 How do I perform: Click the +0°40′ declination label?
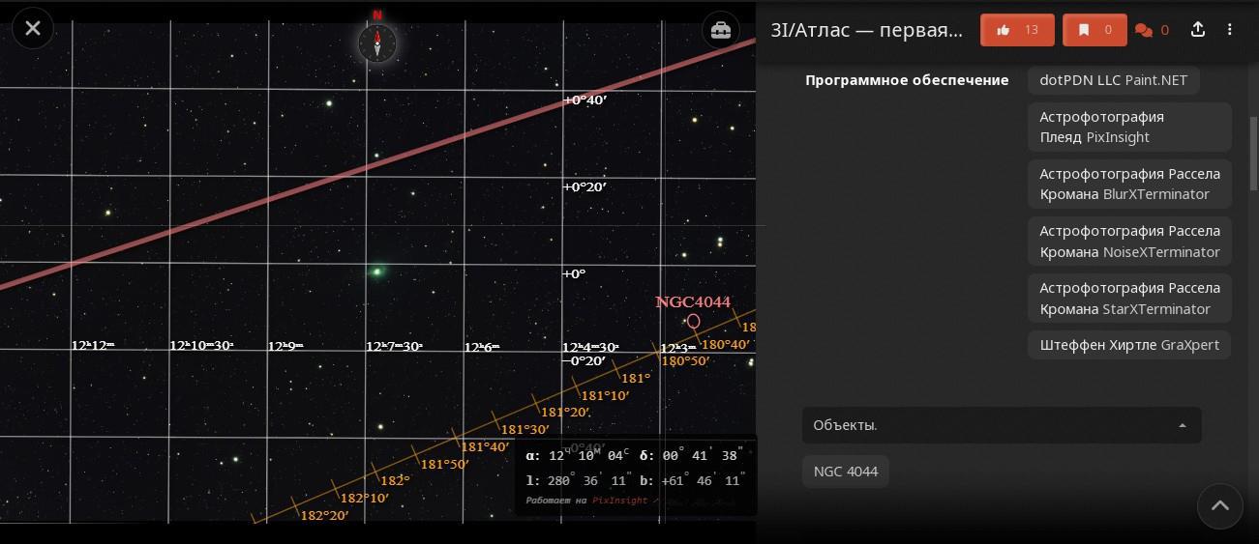click(x=585, y=100)
